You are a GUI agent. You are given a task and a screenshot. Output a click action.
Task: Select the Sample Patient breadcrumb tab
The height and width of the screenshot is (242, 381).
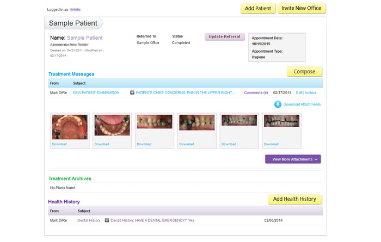point(73,23)
